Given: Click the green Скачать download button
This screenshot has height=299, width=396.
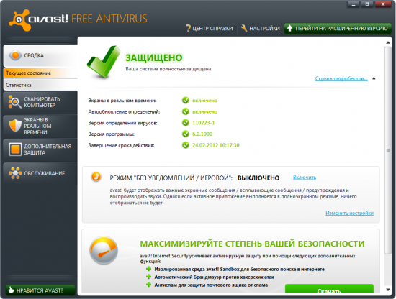Looking at the screenshot, I should 329,289.
